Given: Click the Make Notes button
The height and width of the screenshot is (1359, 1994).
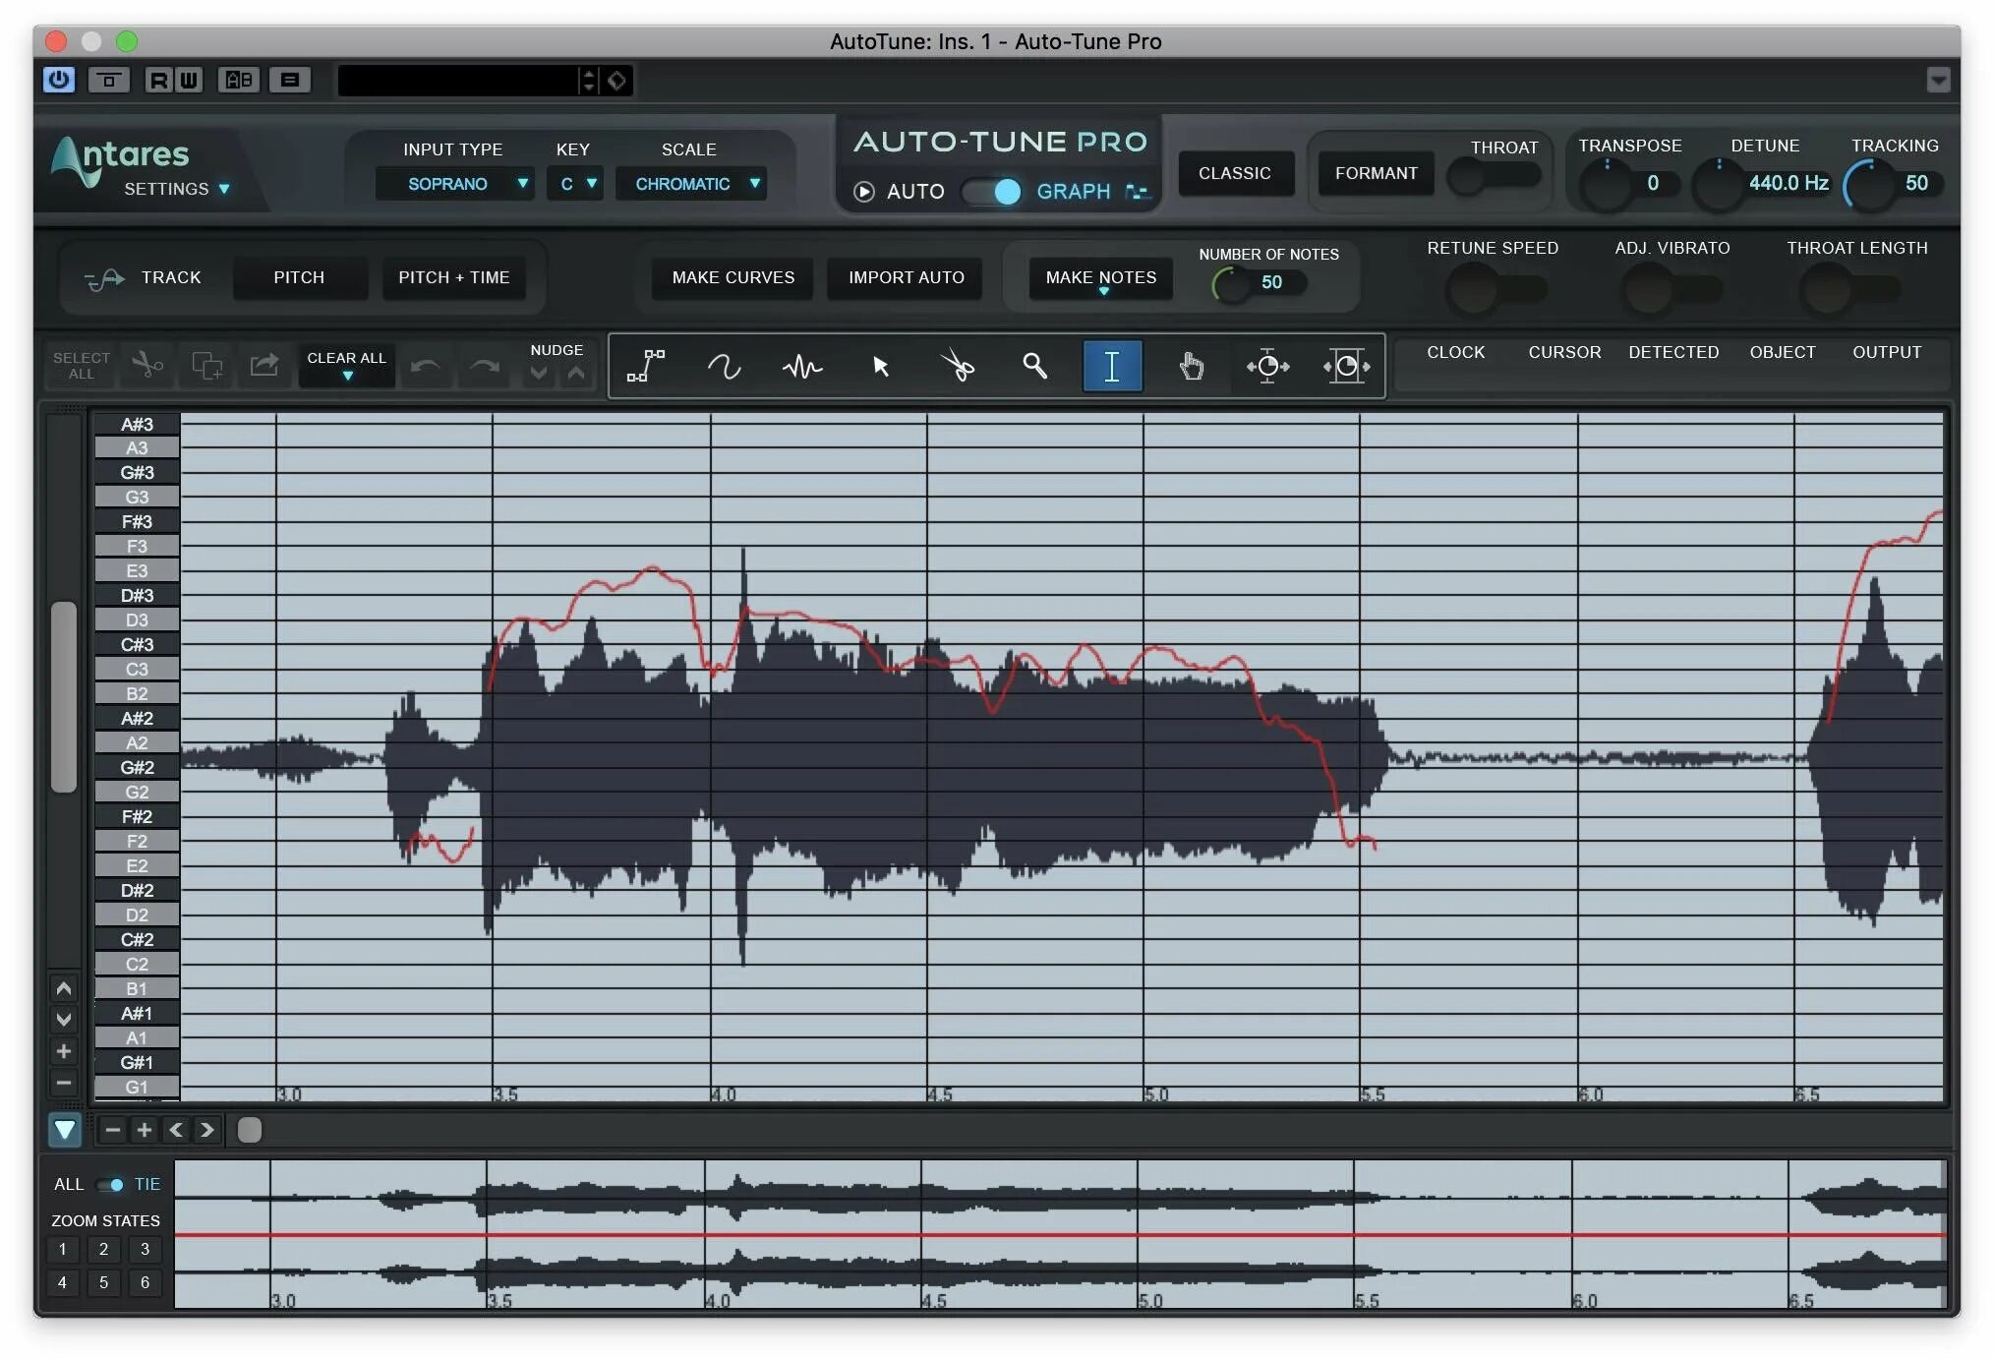Looking at the screenshot, I should pyautogui.click(x=1101, y=277).
